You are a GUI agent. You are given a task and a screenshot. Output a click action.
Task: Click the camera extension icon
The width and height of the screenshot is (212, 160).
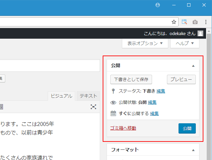coord(195,22)
